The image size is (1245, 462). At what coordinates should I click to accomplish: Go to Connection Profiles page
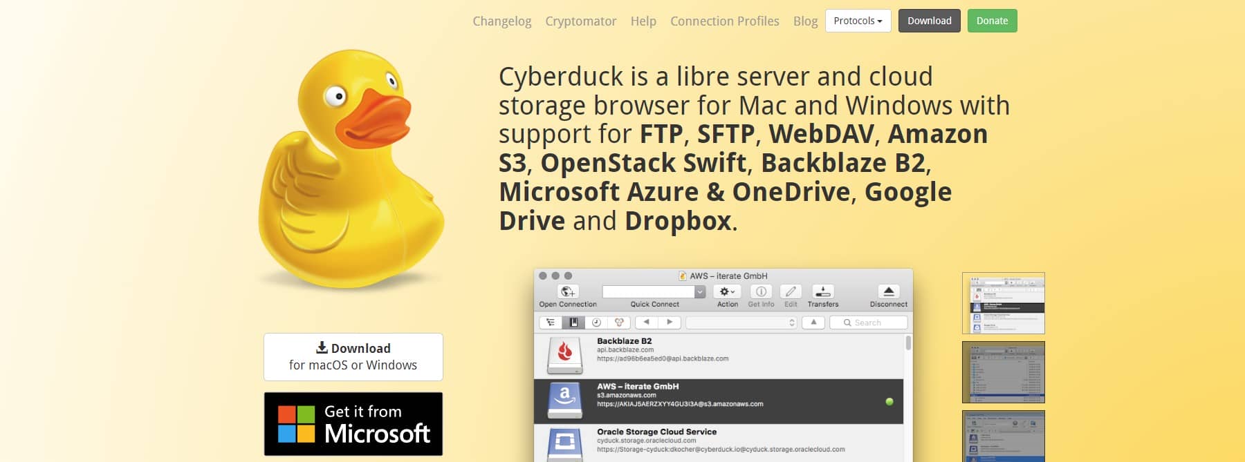724,21
